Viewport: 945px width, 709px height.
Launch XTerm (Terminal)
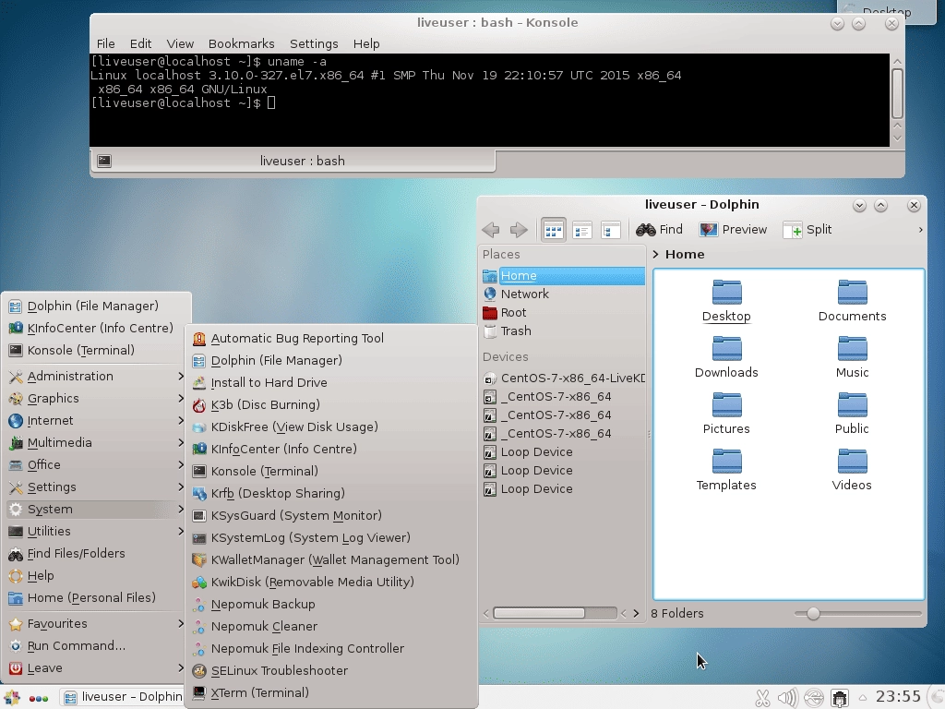331,693
